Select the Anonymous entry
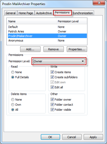 (47, 40)
